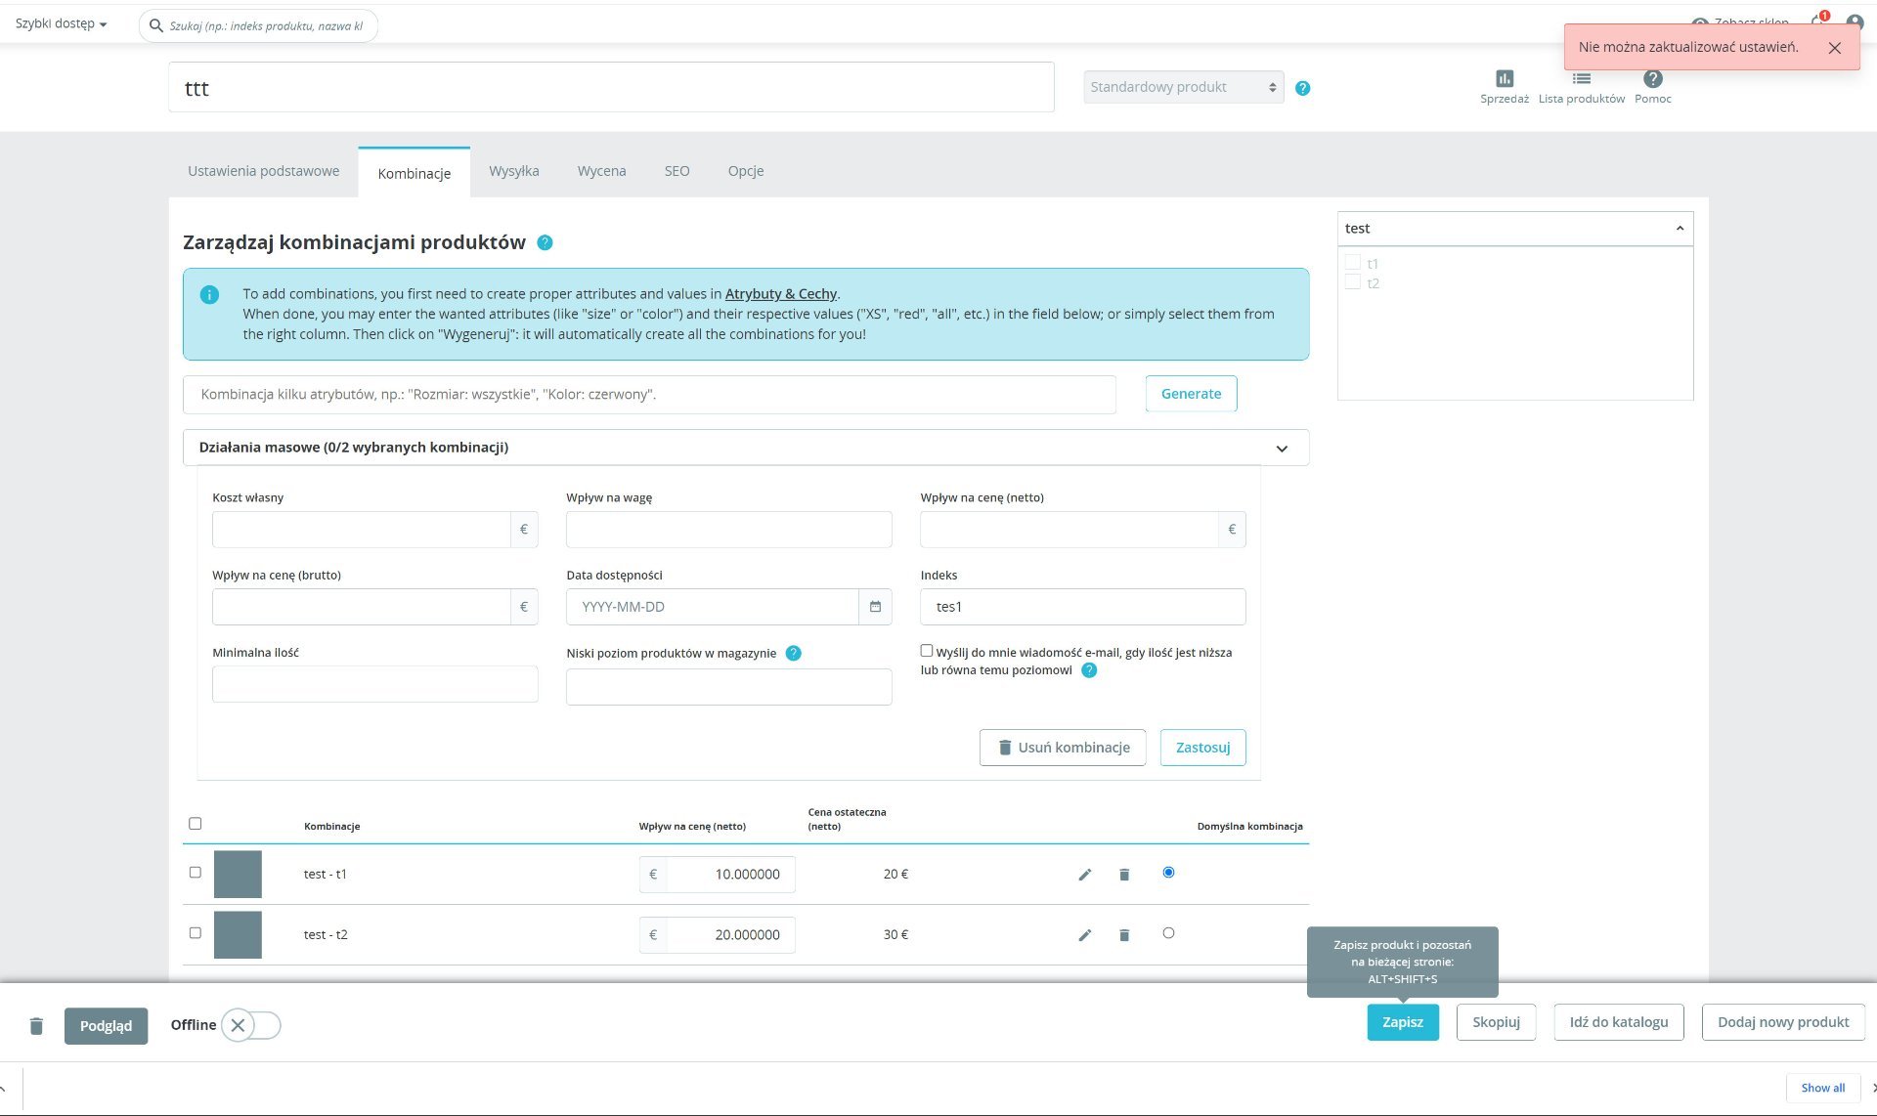Collapse the test attribute group
This screenshot has height=1116, width=1877.
[x=1680, y=229]
